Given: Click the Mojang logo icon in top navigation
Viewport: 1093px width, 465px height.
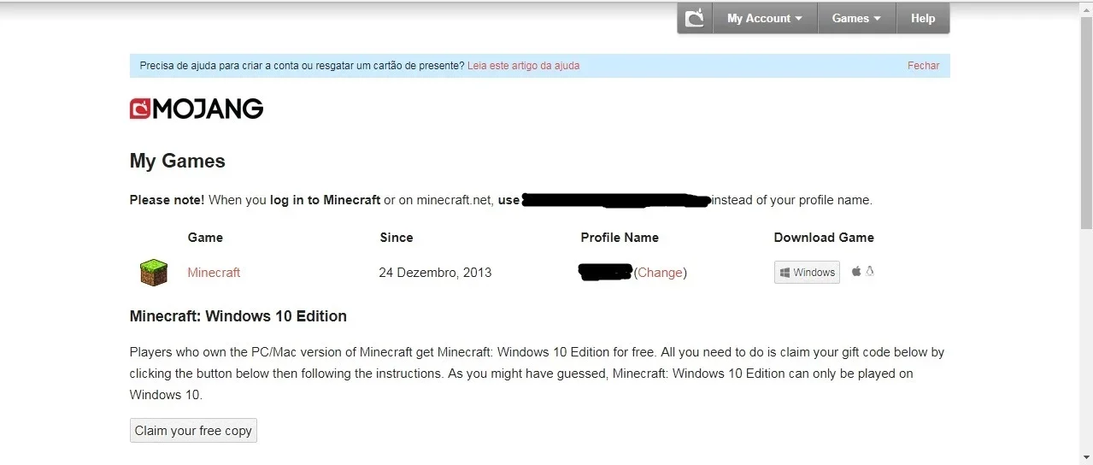Looking at the screenshot, I should 695,18.
